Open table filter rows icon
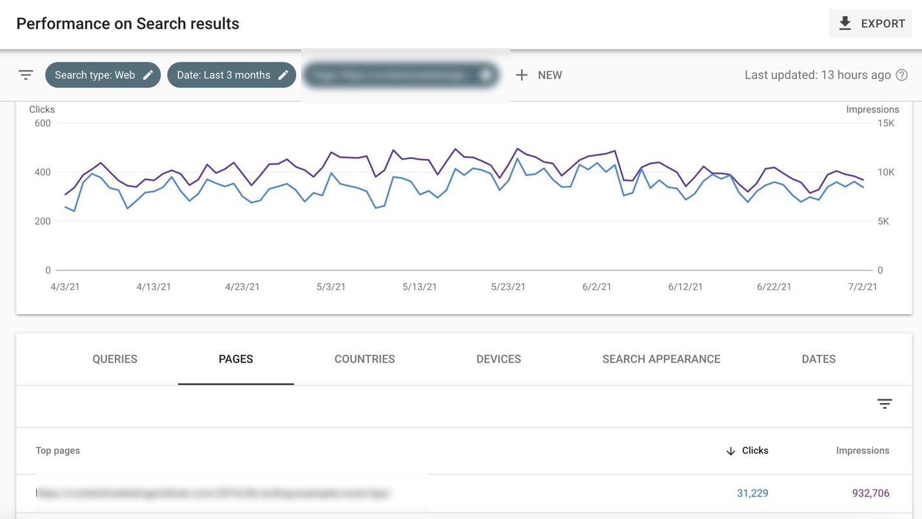The width and height of the screenshot is (922, 519). [x=885, y=404]
